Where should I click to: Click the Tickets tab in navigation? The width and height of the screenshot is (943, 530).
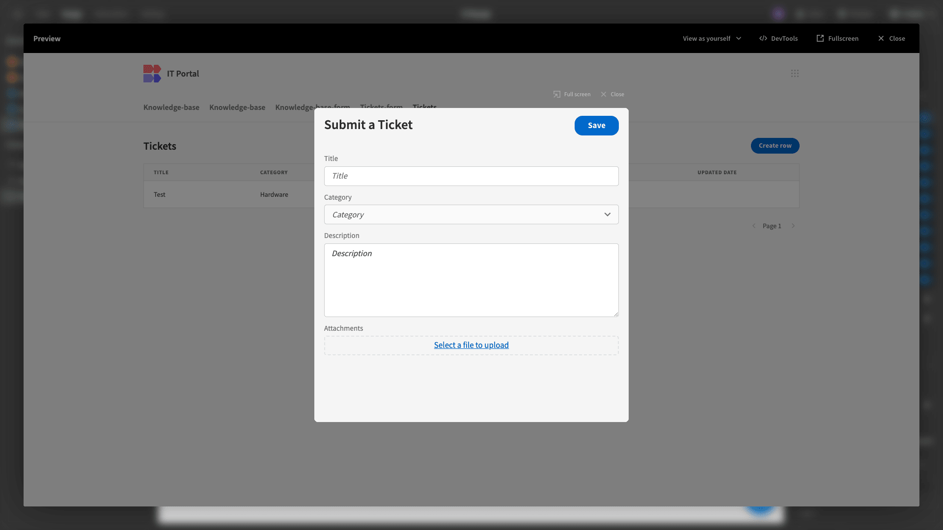424,107
